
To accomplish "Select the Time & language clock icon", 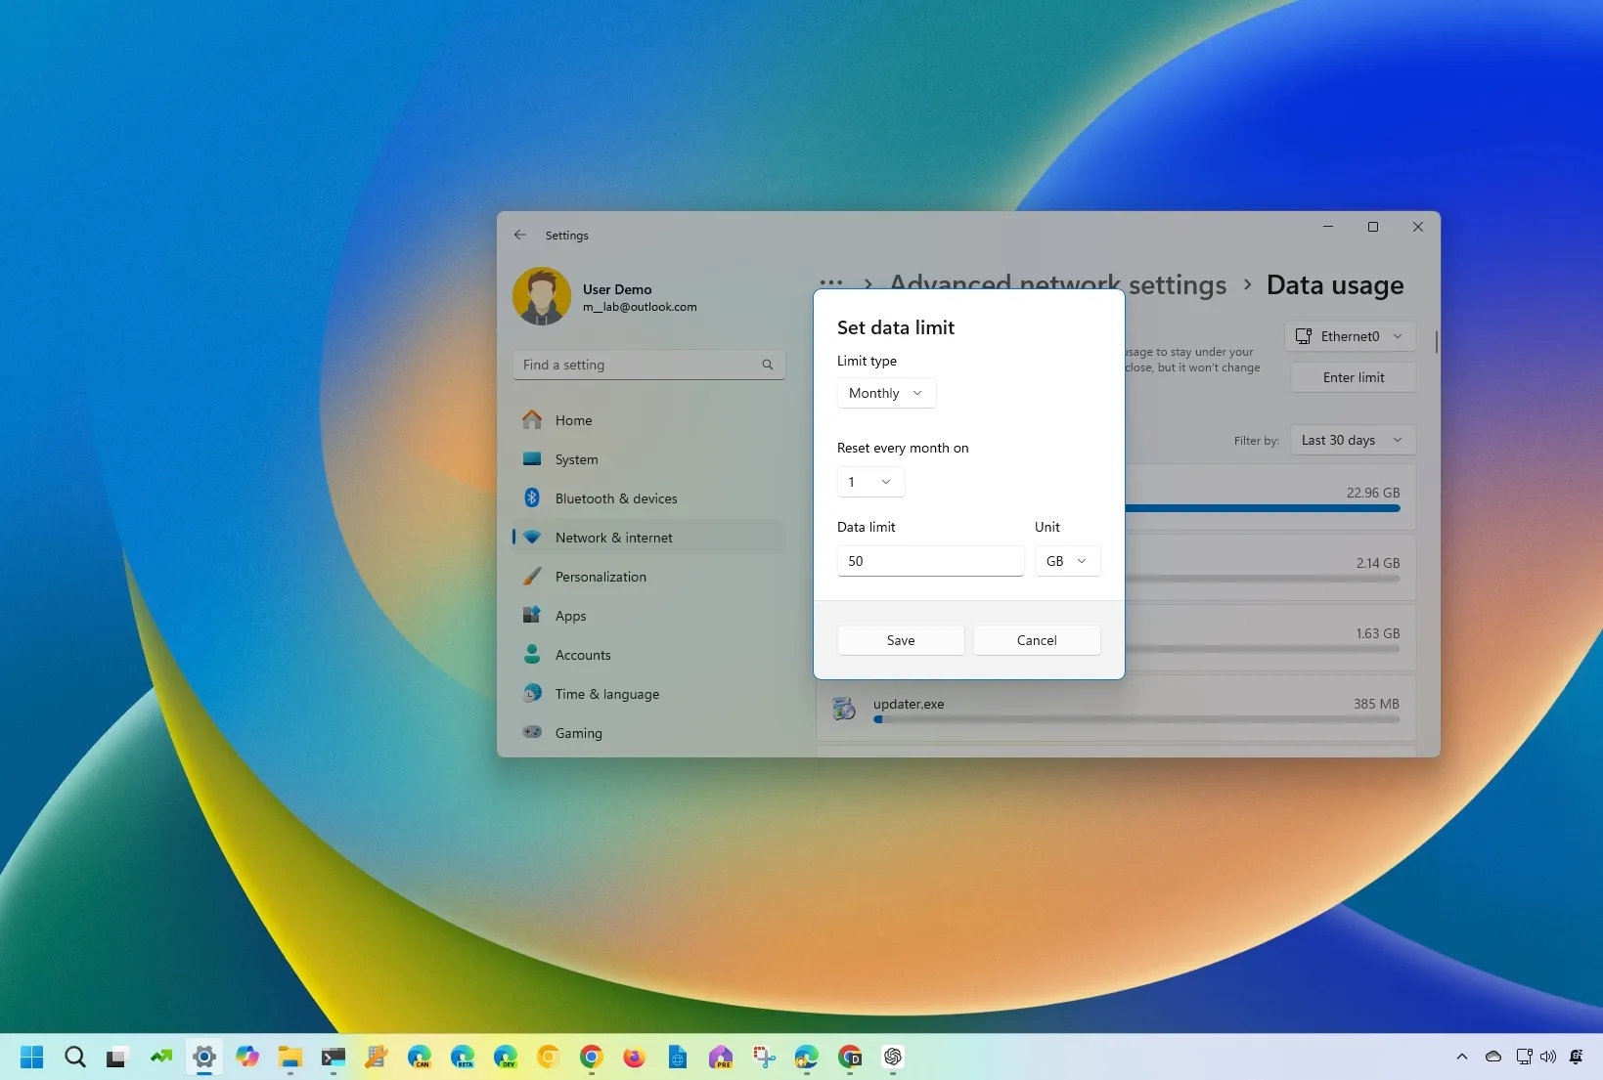I will (532, 694).
